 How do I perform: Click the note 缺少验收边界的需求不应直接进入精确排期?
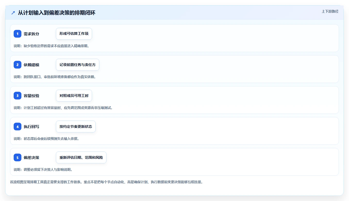[51, 46]
